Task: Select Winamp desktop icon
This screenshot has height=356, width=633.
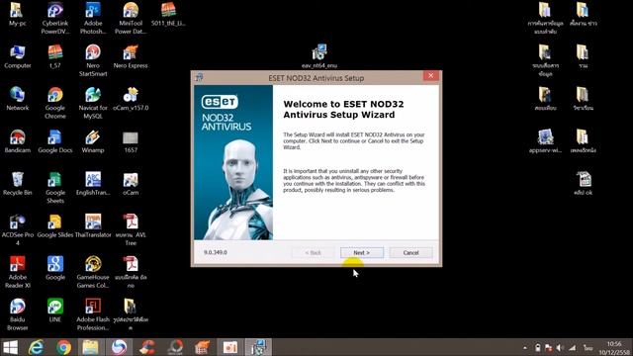Action: [93, 141]
